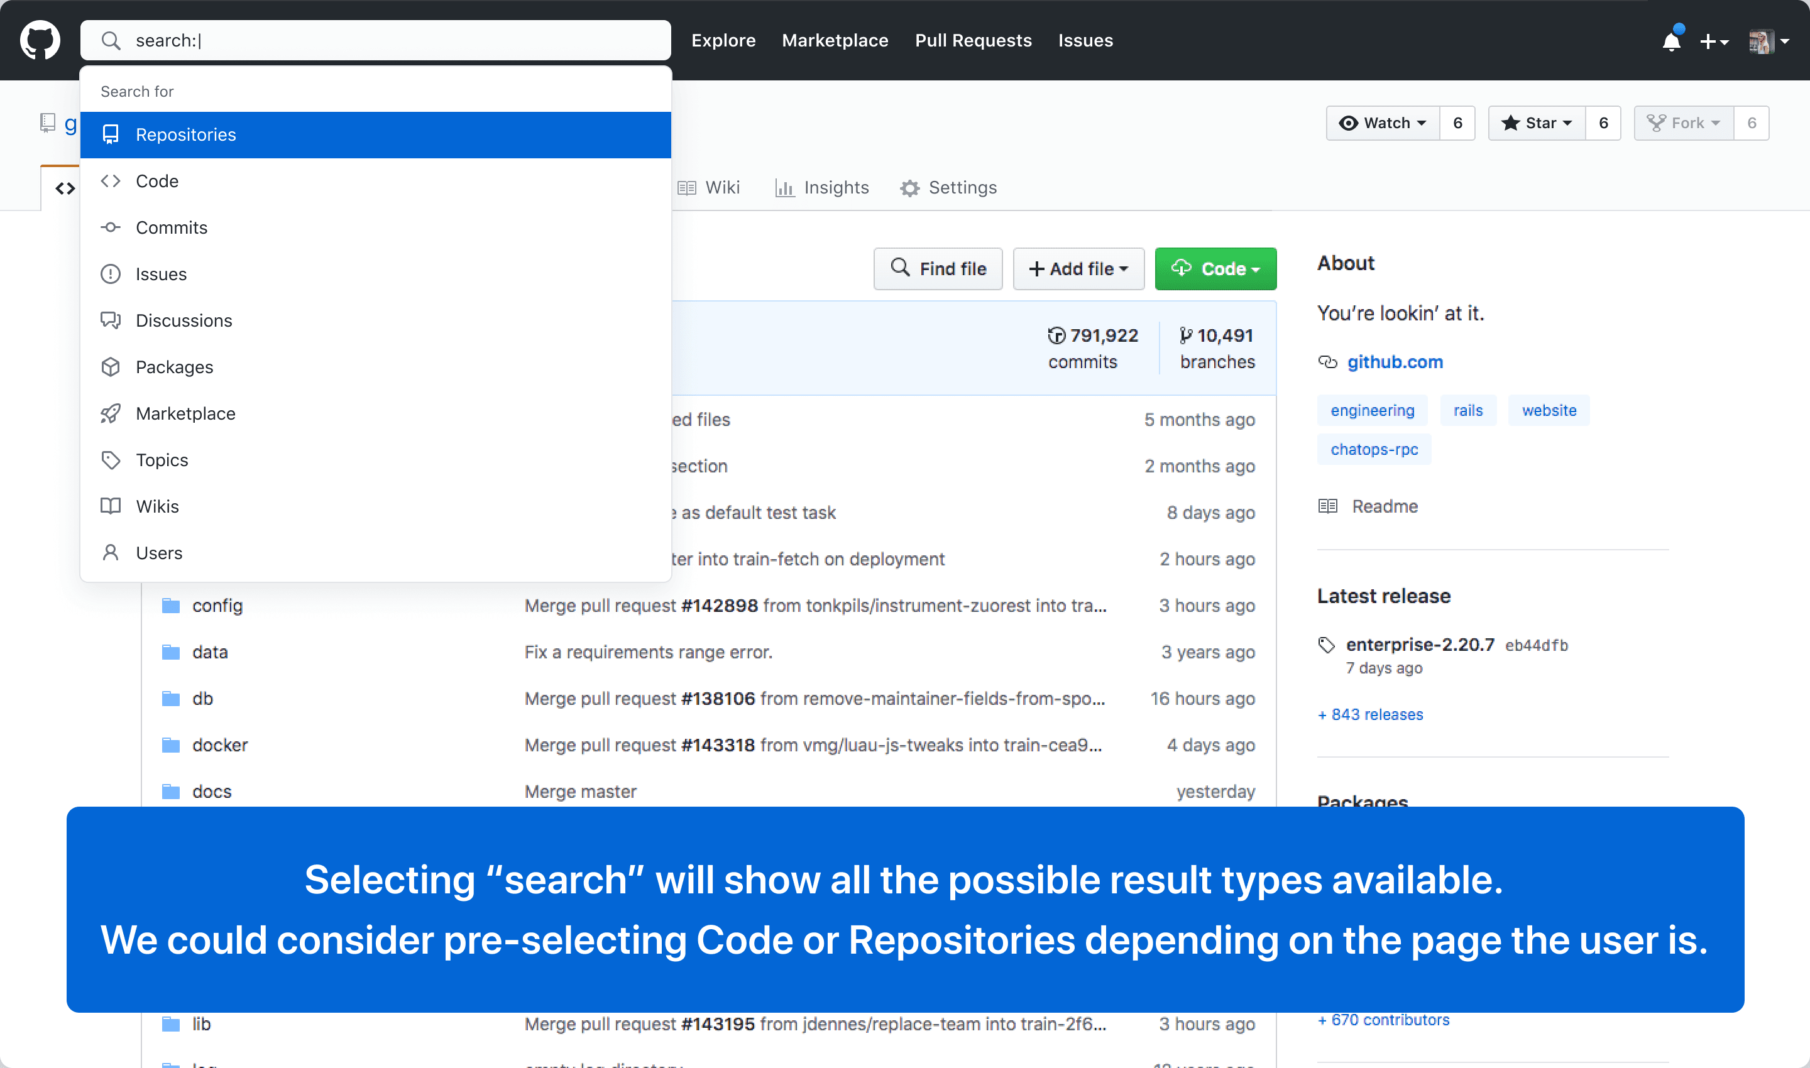Click the GitHub Octocat logo
Image resolution: width=1810 pixels, height=1068 pixels.
(40, 40)
